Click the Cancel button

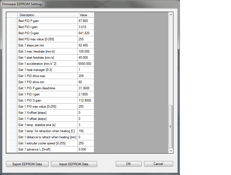[158, 164]
